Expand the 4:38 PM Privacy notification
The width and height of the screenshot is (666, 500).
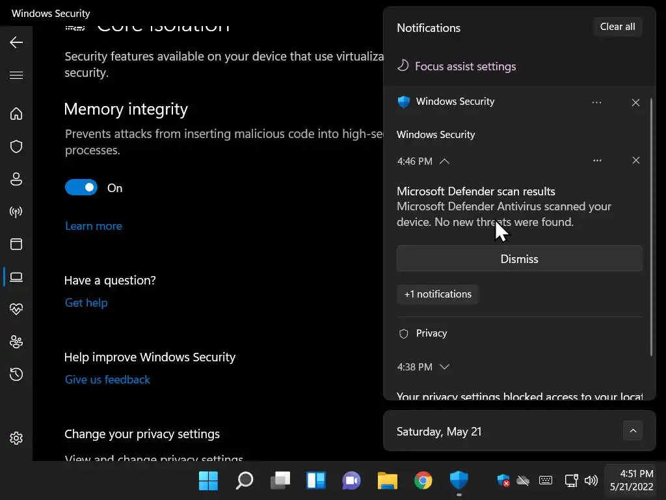pyautogui.click(x=444, y=367)
